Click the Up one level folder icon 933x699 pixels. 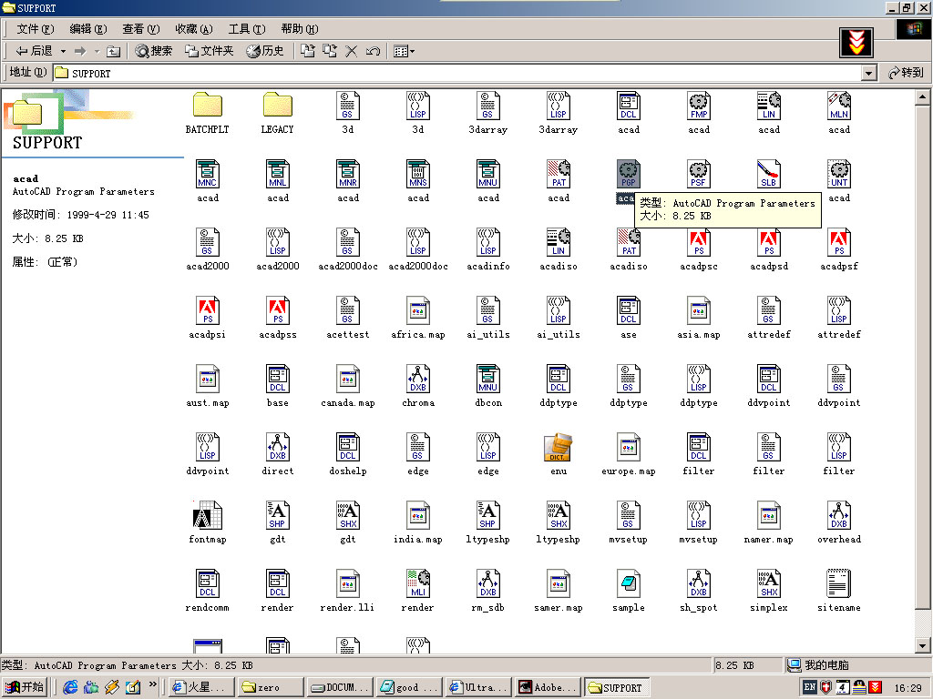(113, 51)
